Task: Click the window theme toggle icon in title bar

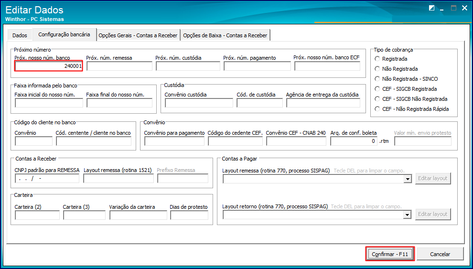Action: [x=432, y=9]
